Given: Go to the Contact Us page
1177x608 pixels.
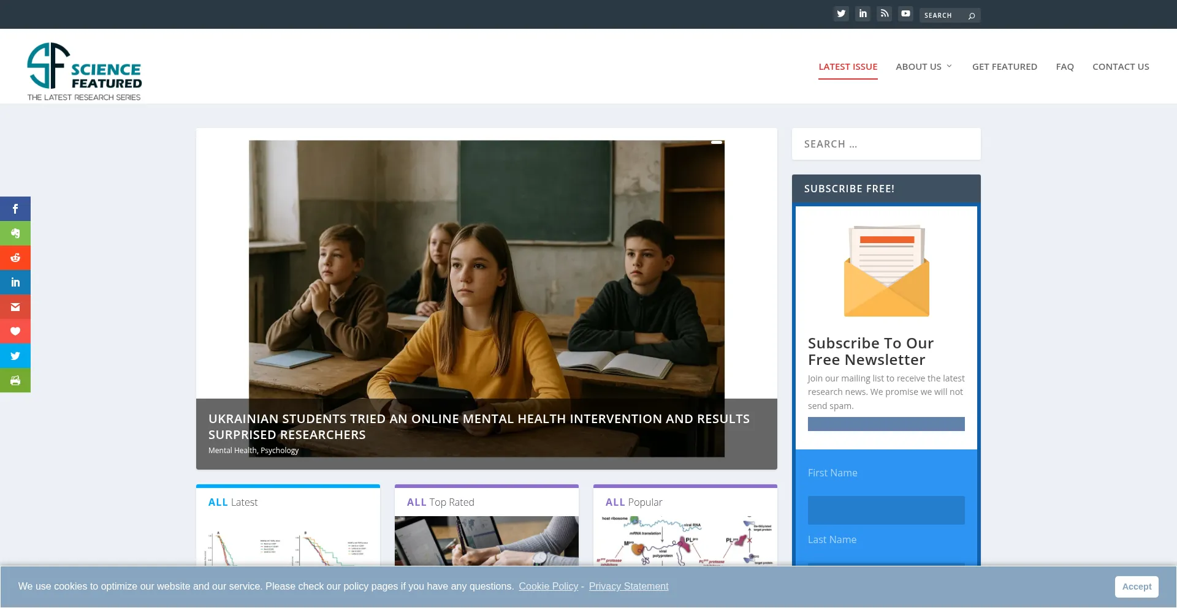Looking at the screenshot, I should click(1120, 67).
